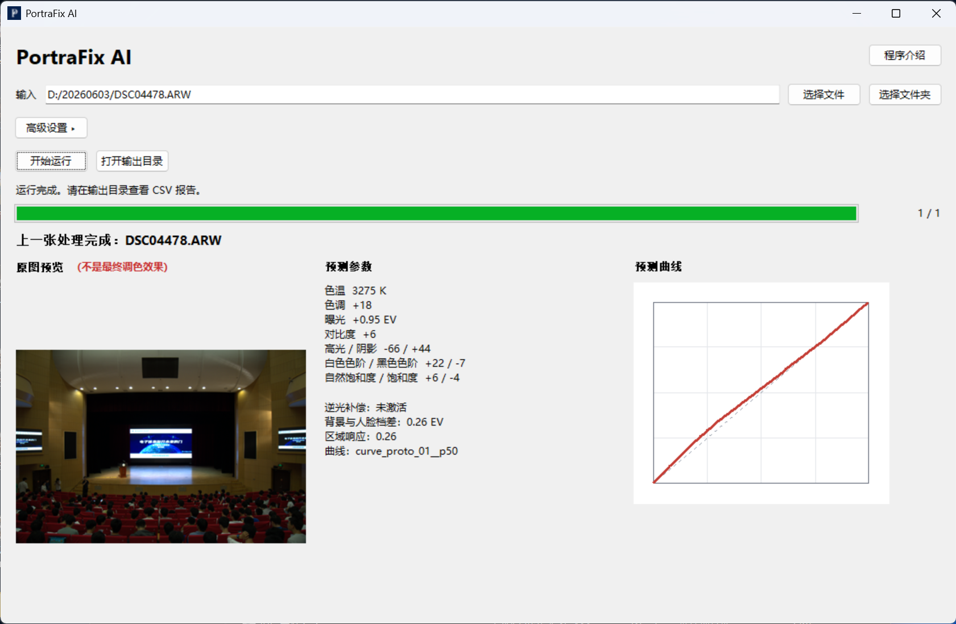Viewport: 956px width, 624px height.
Task: Select the 白色色阶 / 黑色色阶 +22 / -7 line
Action: (395, 363)
